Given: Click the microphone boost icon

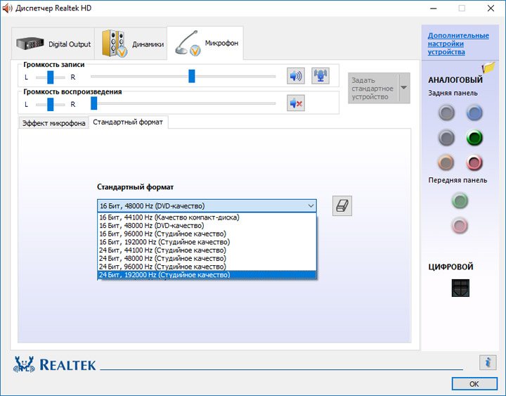Looking at the screenshot, I should pyautogui.click(x=320, y=76).
